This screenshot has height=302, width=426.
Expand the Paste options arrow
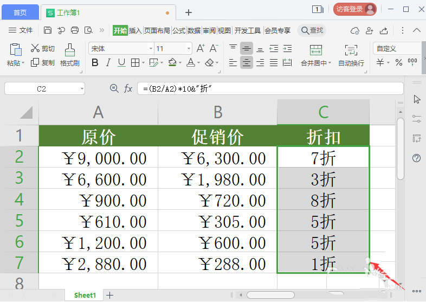[23, 63]
